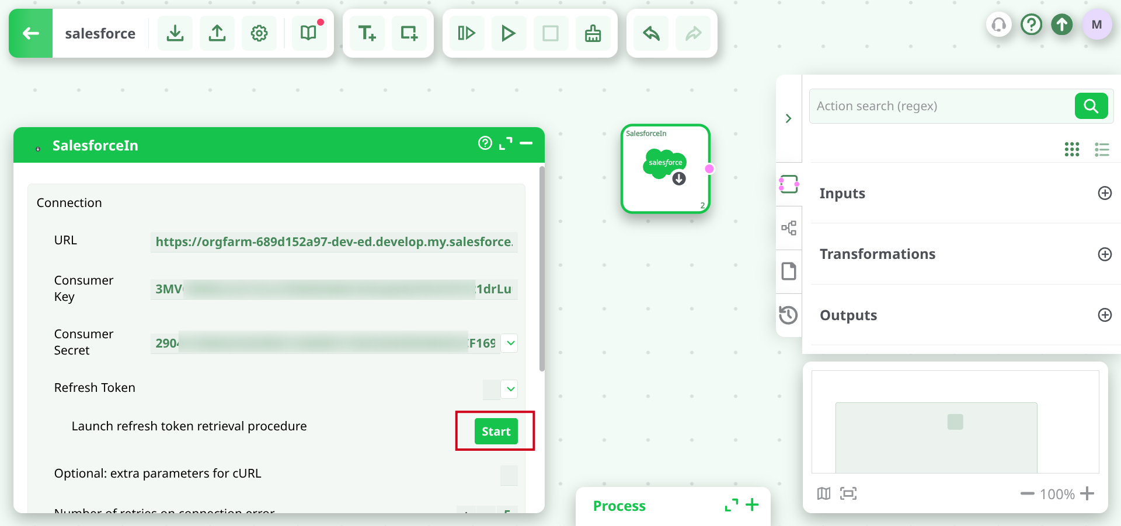The width and height of the screenshot is (1121, 526).
Task: Add a new group box to canvas
Action: (409, 33)
